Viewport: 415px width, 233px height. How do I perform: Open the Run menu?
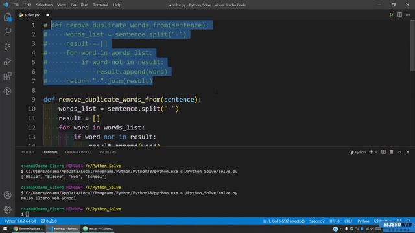(84, 5)
